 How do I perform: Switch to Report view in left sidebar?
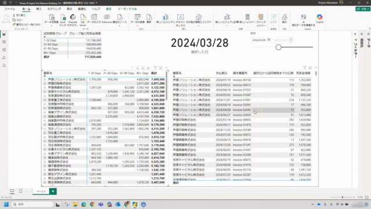(4, 34)
